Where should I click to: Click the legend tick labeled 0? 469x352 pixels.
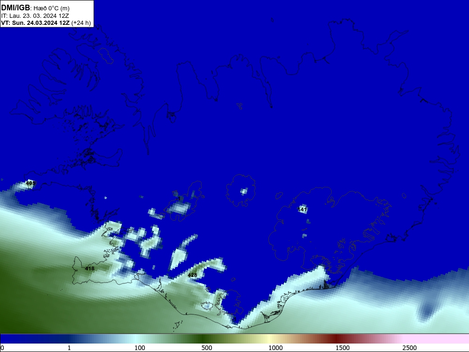pyautogui.click(x=2, y=348)
